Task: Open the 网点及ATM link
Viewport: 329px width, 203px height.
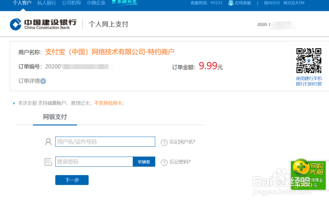Action: click(x=294, y=3)
